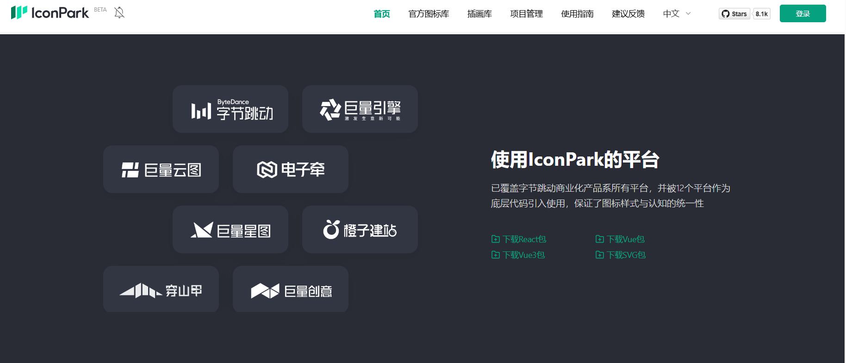Open 官方图标库 icon library
Image resolution: width=846 pixels, height=363 pixels.
[429, 14]
